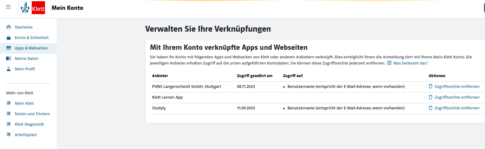Click the Arbeitsplatz external-link icon
The image size is (485, 149).
(9, 135)
